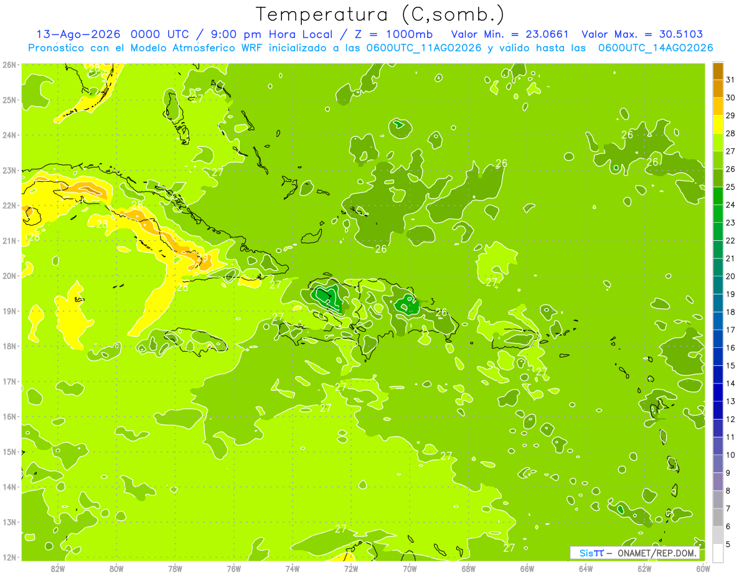Click the title 'Temperatura (C,somb.)'

[x=380, y=15]
